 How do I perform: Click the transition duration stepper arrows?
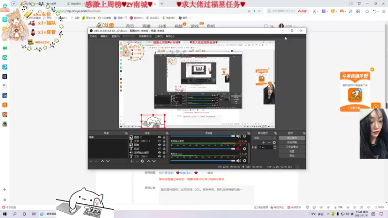tap(275, 147)
